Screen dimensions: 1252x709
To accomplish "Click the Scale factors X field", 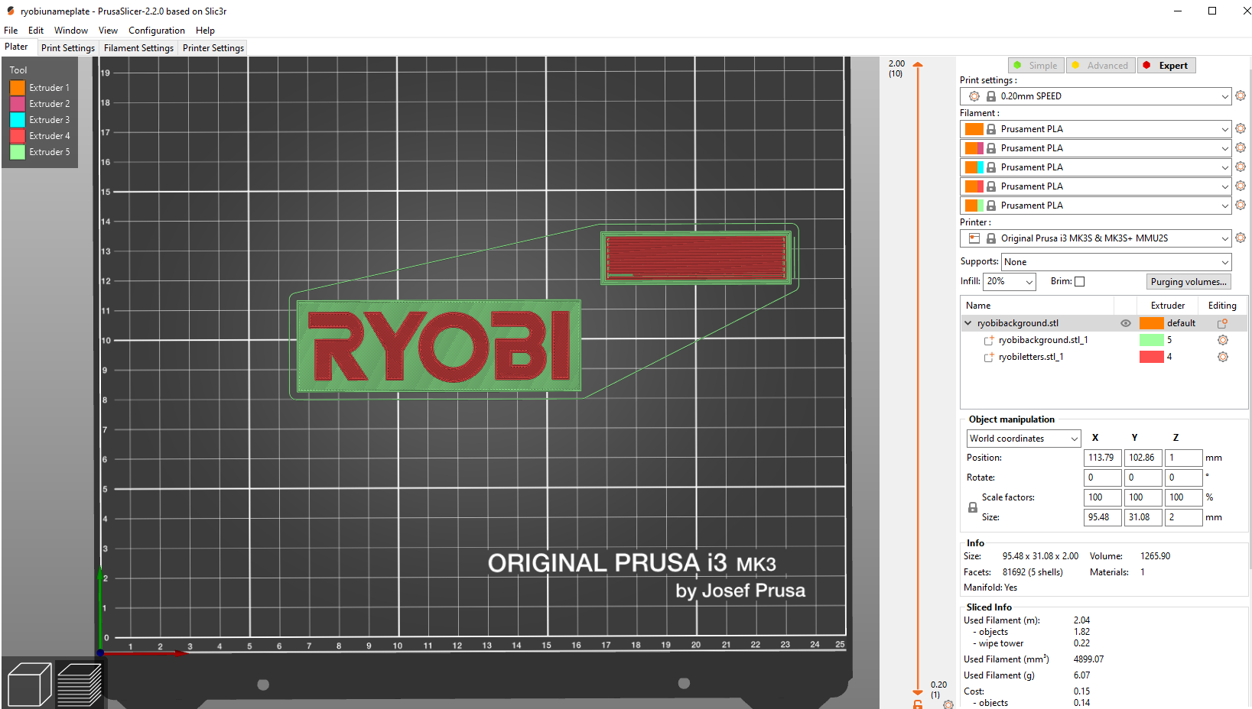I will pyautogui.click(x=1103, y=497).
